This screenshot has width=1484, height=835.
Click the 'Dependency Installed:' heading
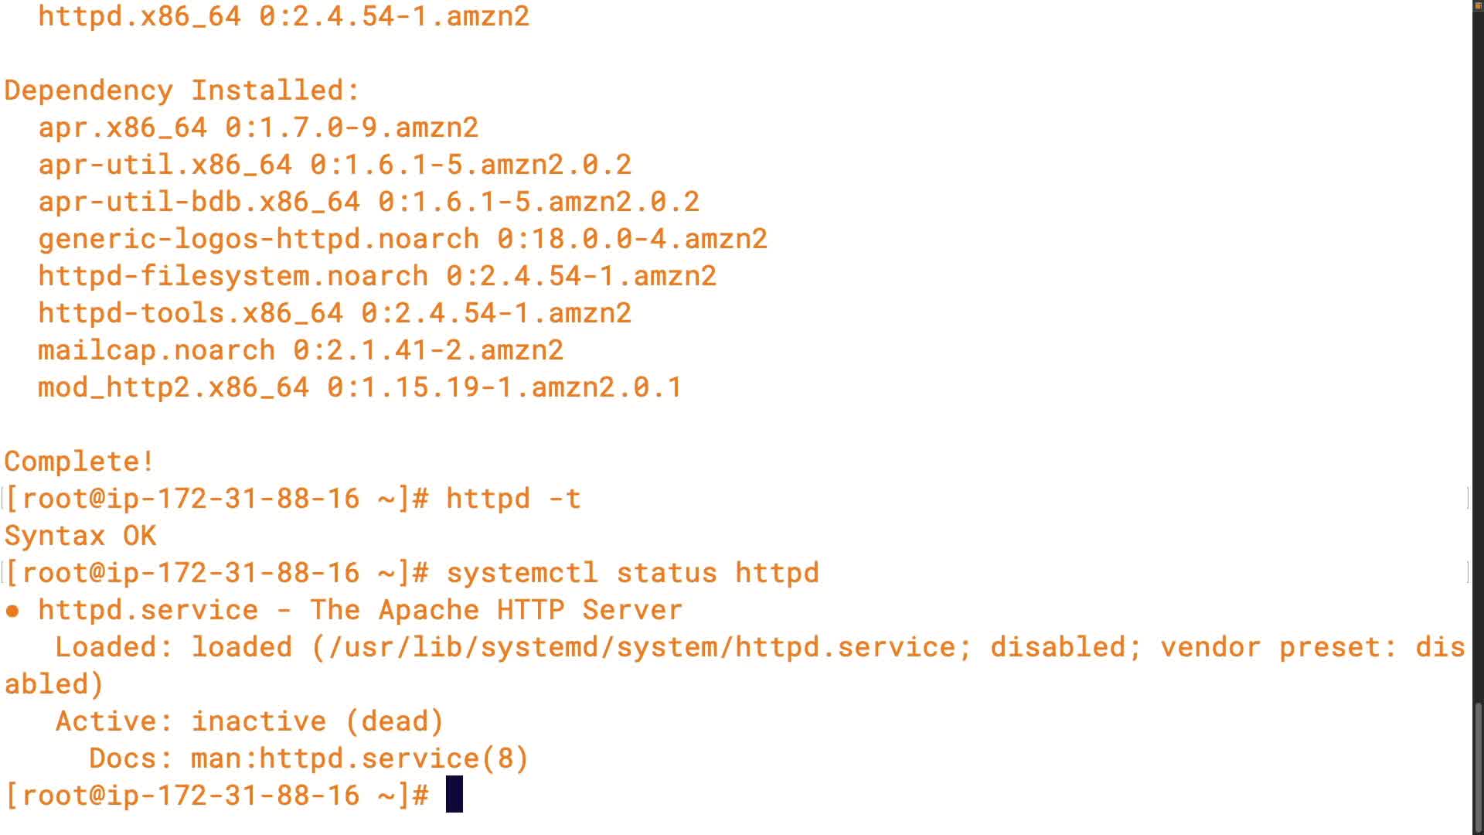tap(182, 90)
